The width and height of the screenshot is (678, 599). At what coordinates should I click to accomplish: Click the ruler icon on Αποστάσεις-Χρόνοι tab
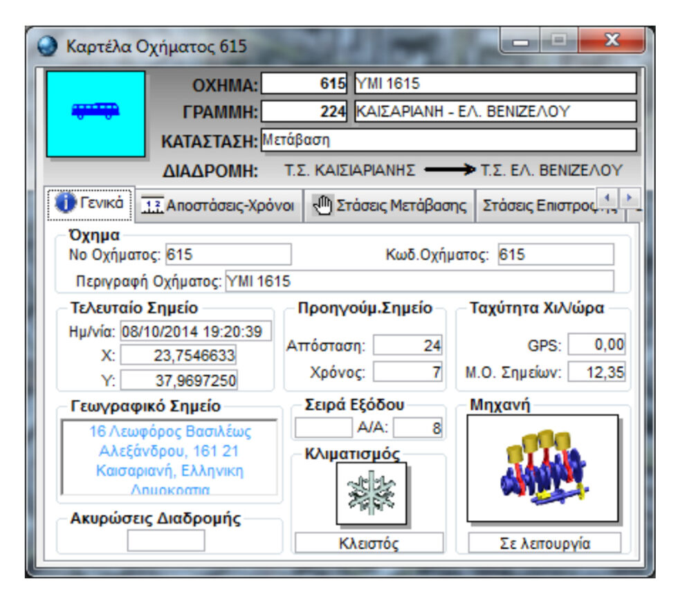(152, 205)
